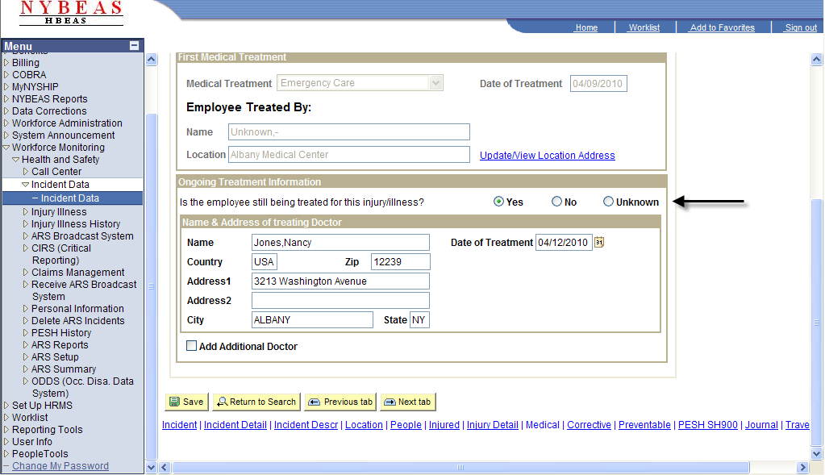825x475 pixels.
Task: Open the Worklist header link
Action: (644, 27)
